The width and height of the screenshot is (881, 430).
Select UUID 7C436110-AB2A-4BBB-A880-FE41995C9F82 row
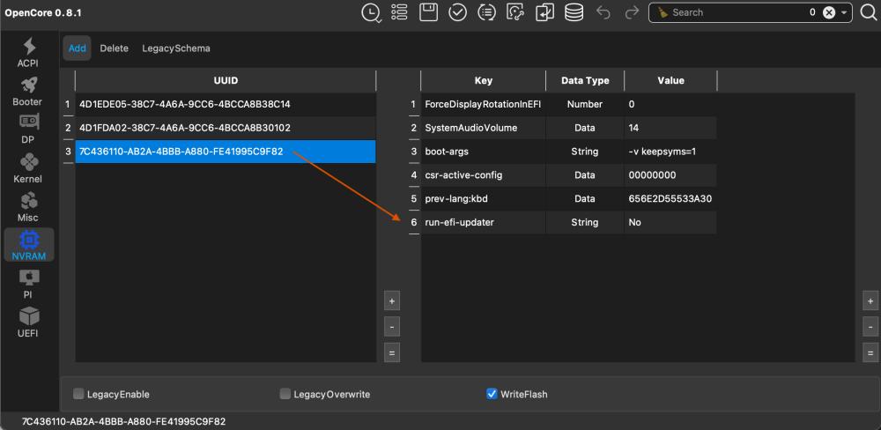(x=226, y=152)
